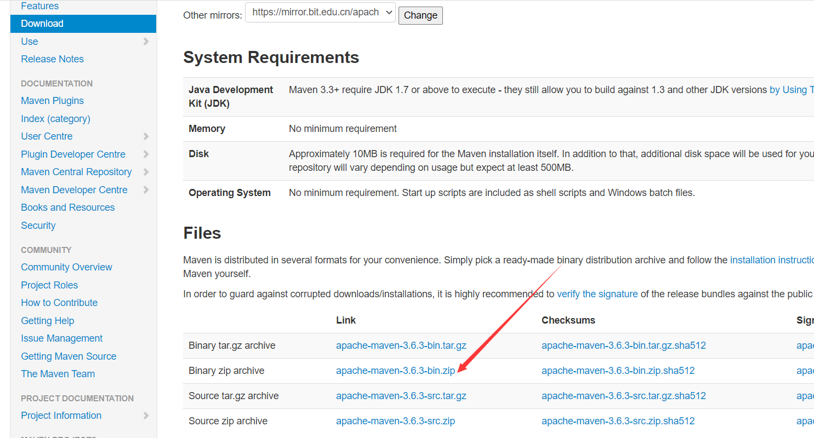Click the Change mirror button

click(420, 15)
